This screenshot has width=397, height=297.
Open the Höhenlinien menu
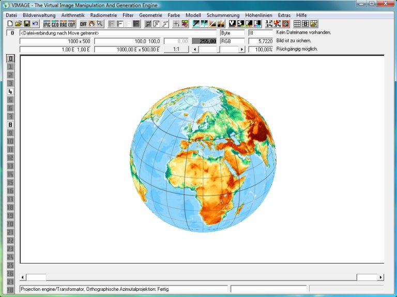pos(259,15)
